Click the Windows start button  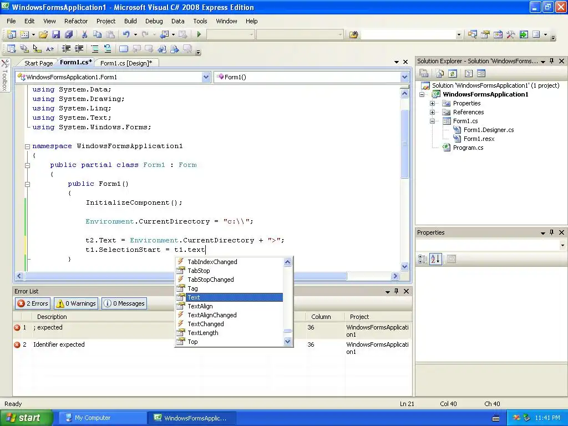(26, 418)
